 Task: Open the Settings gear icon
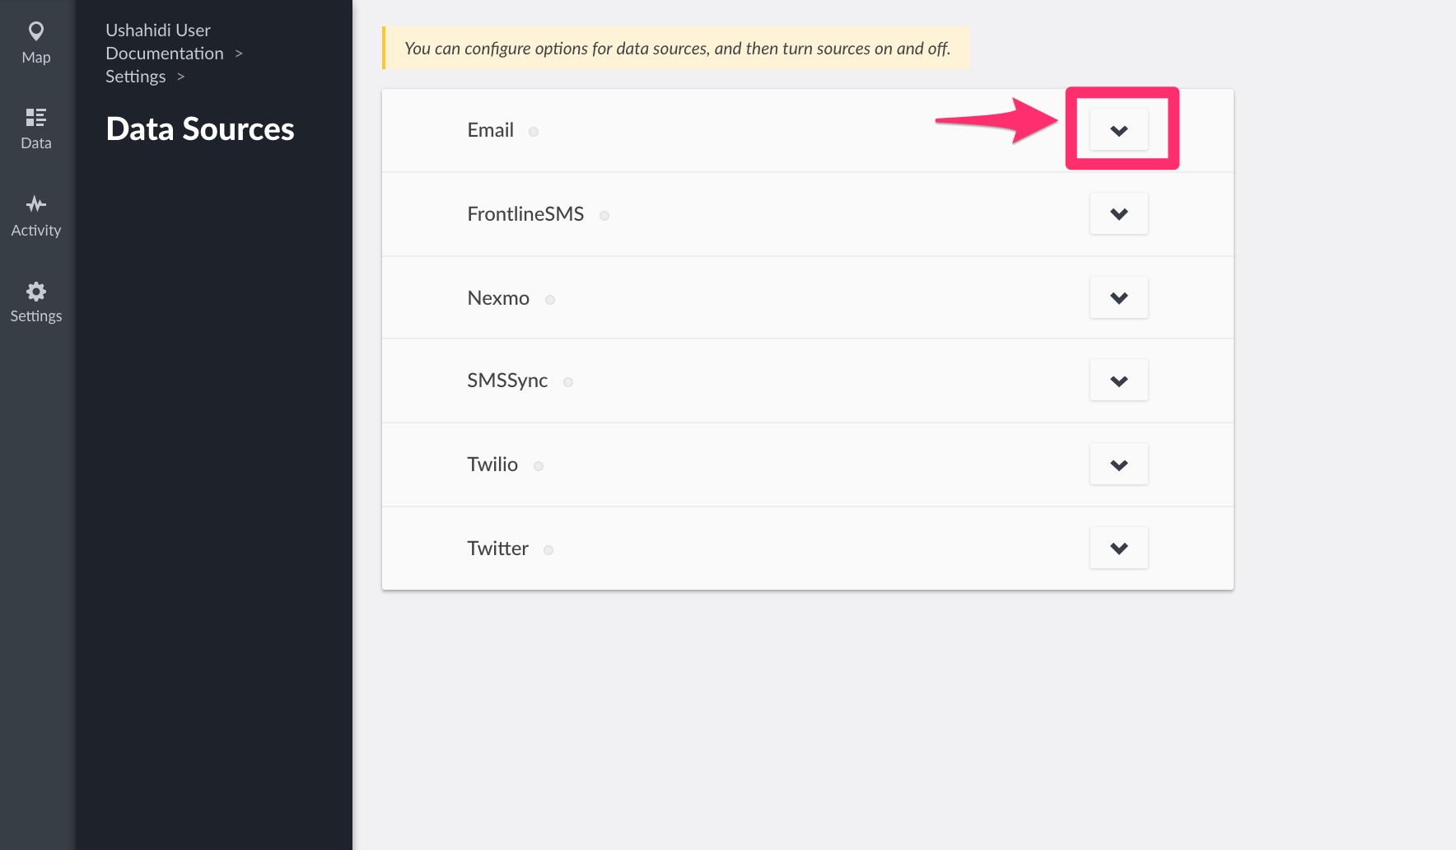pos(36,291)
